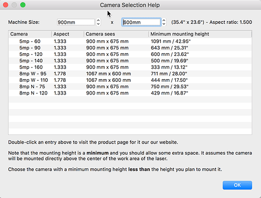The image size is (261, 198).
Task: Select the 5mp - 160 camera row
Action: [130, 67]
